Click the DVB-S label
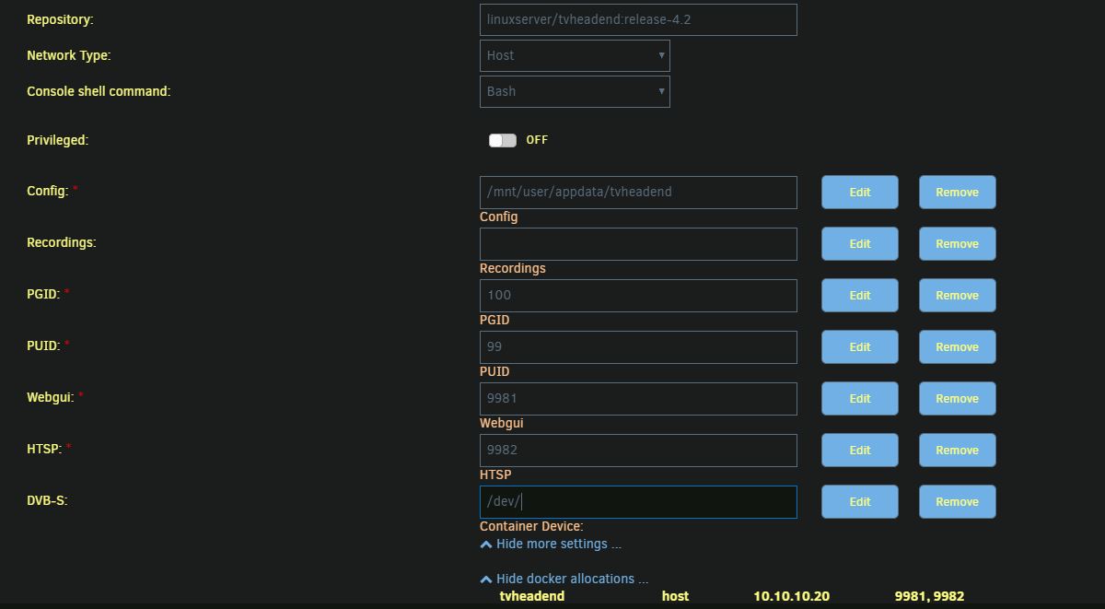Screen dimensions: 1105x609 [x=47, y=500]
